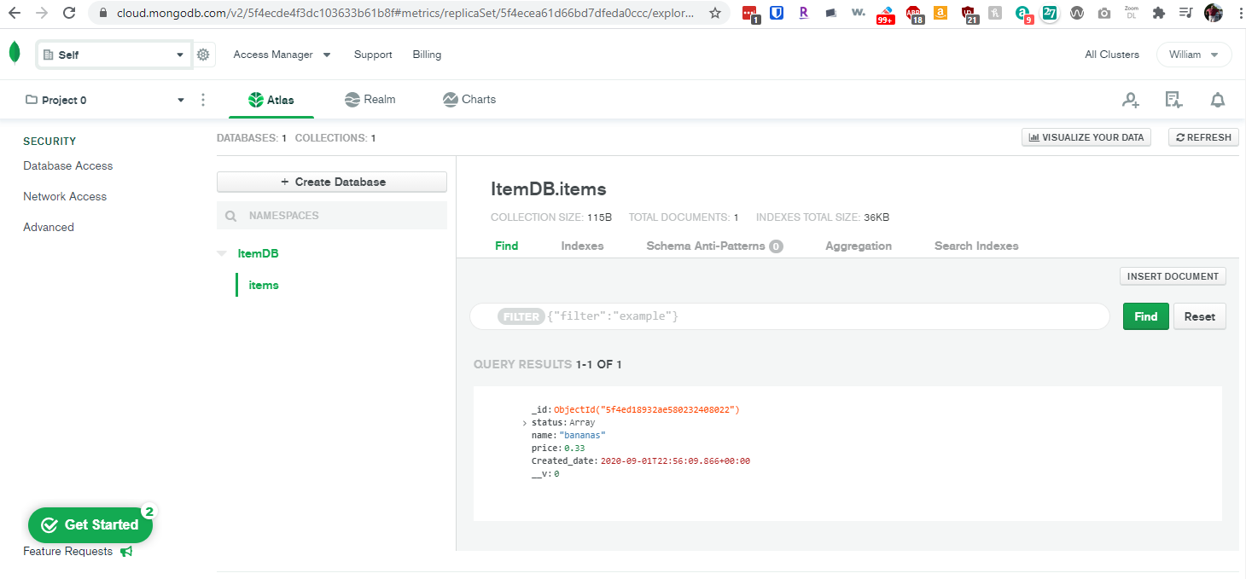
Task: Click the Created_date timestamp value
Action: [x=676, y=461]
